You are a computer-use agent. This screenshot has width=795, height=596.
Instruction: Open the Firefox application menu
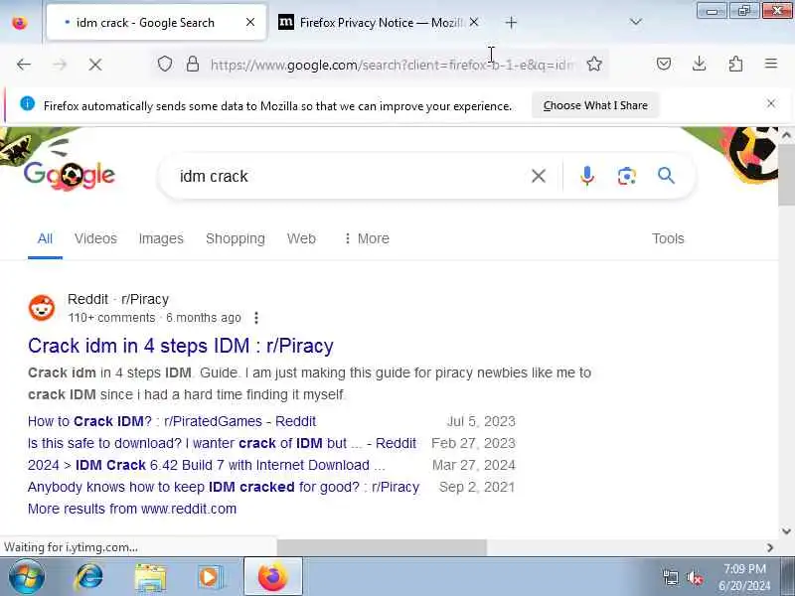click(771, 64)
